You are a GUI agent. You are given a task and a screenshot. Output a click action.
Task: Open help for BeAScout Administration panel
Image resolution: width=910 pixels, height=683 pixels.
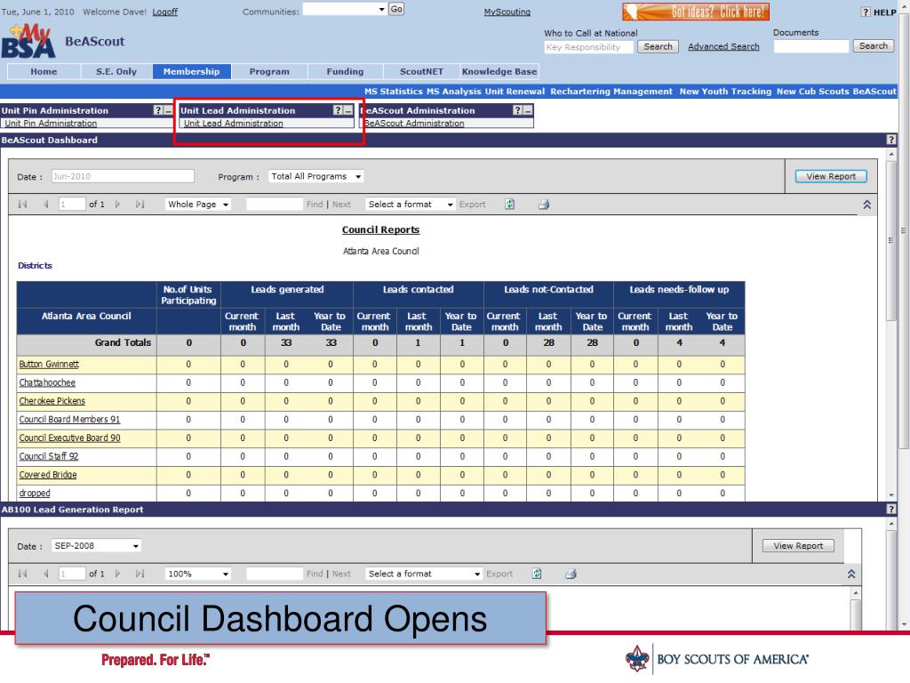(x=518, y=110)
